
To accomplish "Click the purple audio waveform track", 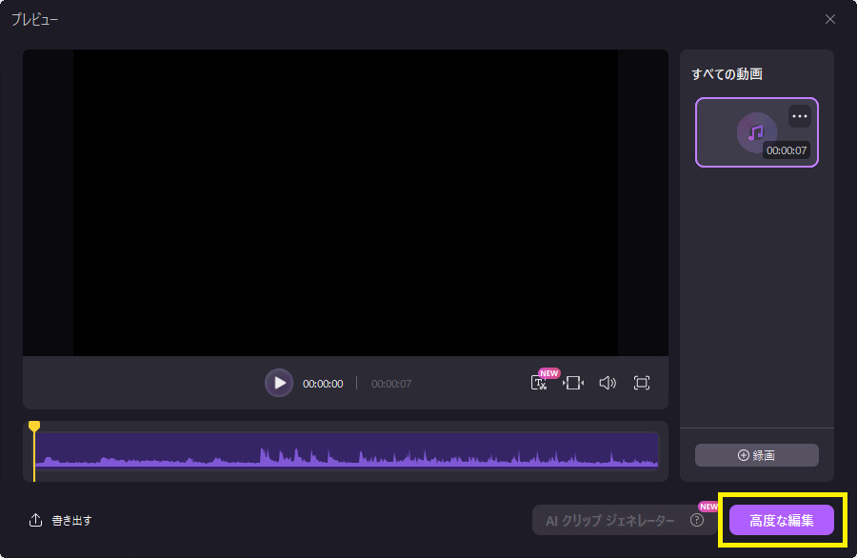I will pos(347,451).
